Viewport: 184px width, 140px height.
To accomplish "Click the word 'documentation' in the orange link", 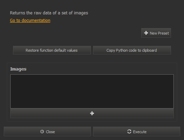I will pos(36,21).
